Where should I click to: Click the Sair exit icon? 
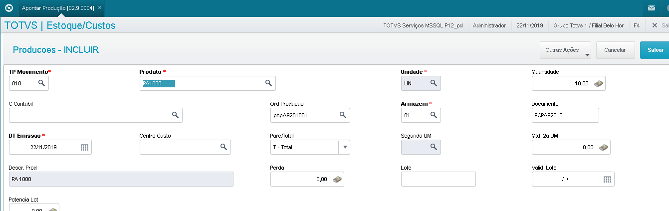click(655, 25)
